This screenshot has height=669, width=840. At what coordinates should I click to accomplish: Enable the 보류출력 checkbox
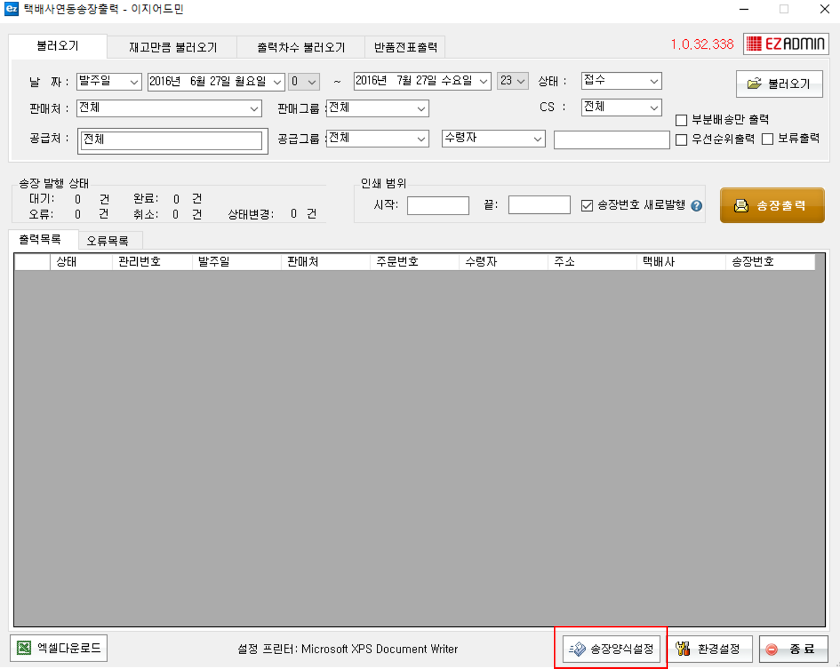(x=768, y=139)
